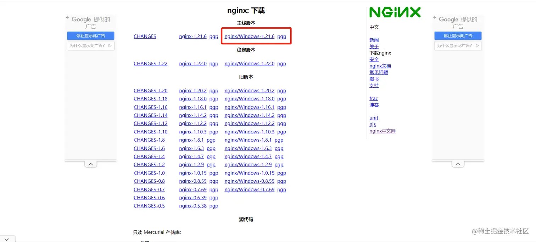Download nginx-1.16.1

pos(193,107)
